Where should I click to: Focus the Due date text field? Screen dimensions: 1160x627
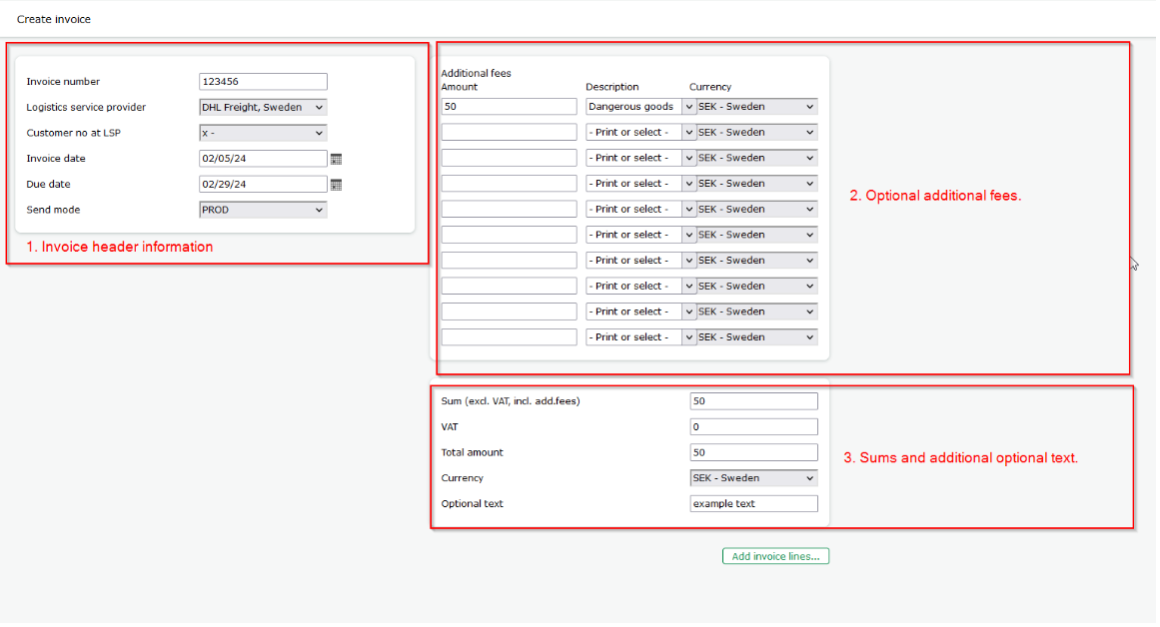pos(263,185)
